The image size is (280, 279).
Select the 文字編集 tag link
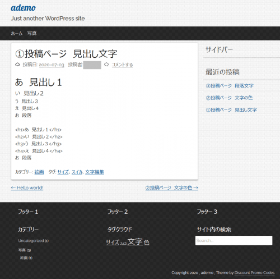[x=95, y=172]
